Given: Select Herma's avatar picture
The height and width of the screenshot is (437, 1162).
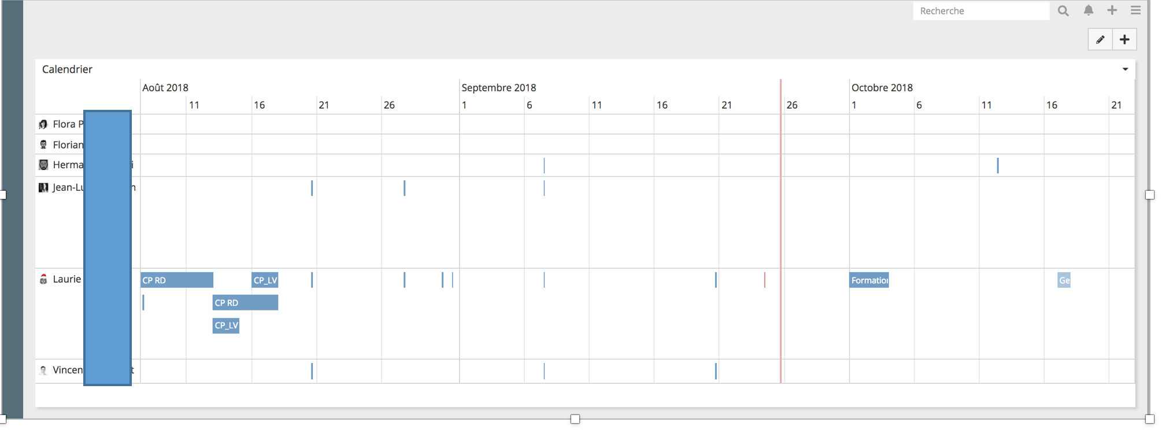Looking at the screenshot, I should pos(43,165).
